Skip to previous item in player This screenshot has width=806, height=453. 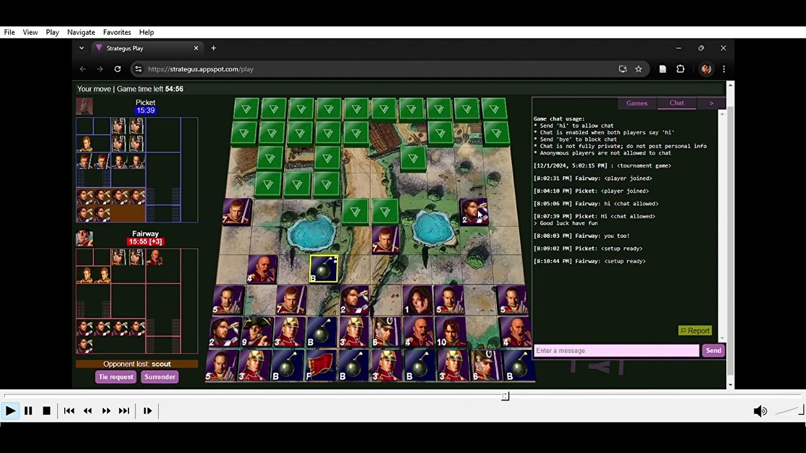[69, 411]
